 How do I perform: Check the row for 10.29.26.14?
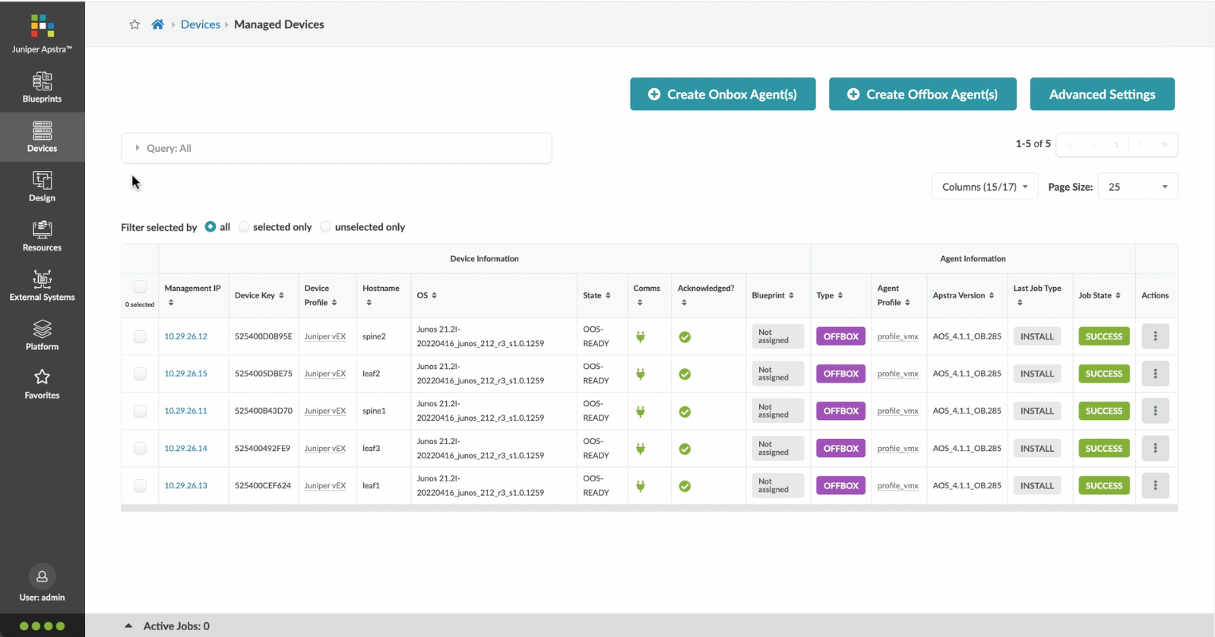[140, 448]
